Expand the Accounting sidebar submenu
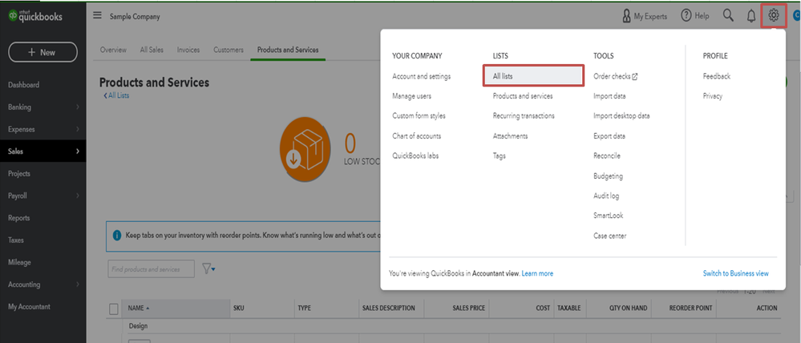Image resolution: width=801 pixels, height=343 pixels. click(x=78, y=284)
